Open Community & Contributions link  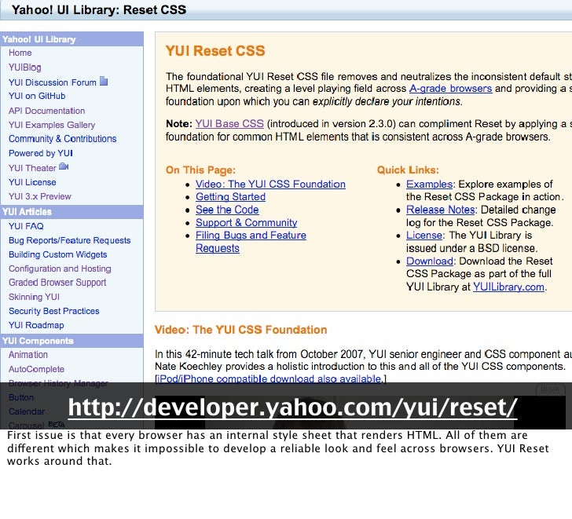click(x=62, y=138)
